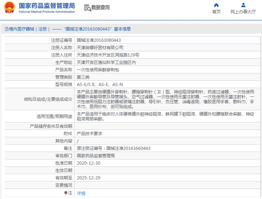Click the 产品技术要求 attachment text
Image resolution: width=262 pixels, height=199 pixels.
[x=89, y=134]
